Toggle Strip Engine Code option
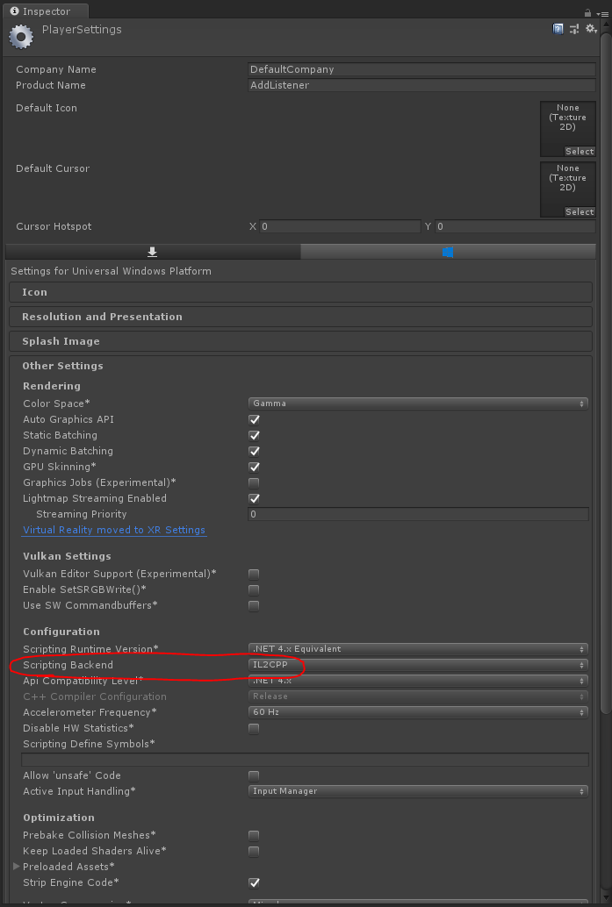Image resolution: width=612 pixels, height=907 pixels. coord(254,882)
